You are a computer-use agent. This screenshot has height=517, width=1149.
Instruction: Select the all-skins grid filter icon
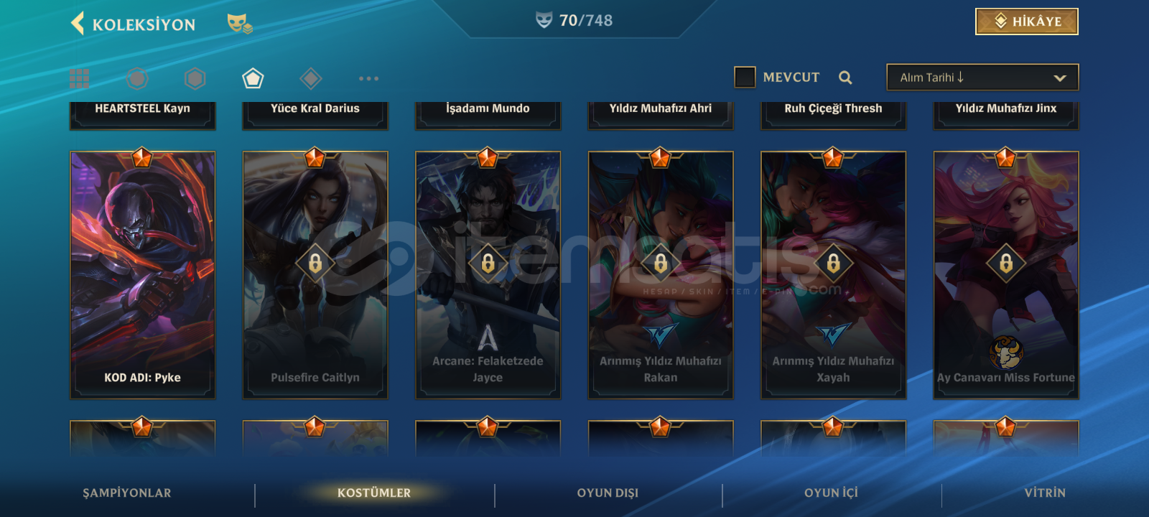(80, 78)
